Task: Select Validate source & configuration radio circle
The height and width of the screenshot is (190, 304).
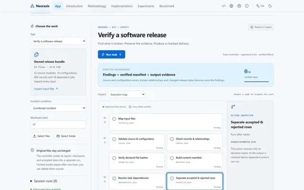Action: (x=114, y=139)
